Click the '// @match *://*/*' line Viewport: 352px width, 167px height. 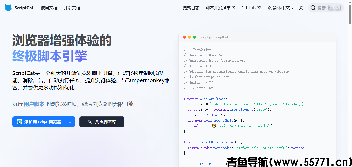click(199, 82)
